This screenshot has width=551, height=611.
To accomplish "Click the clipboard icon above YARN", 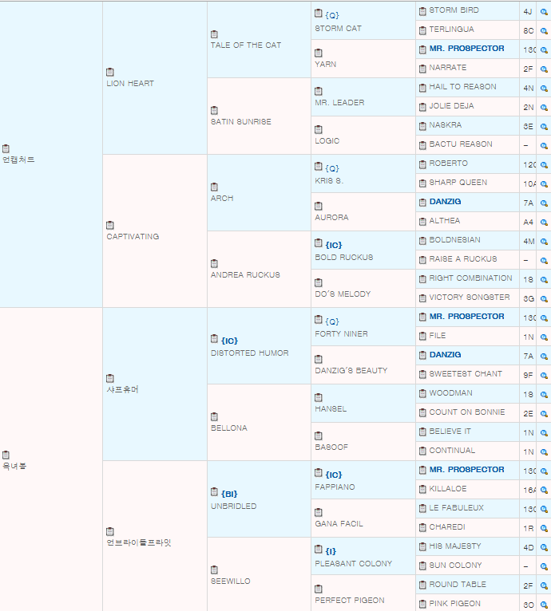I will point(319,53).
